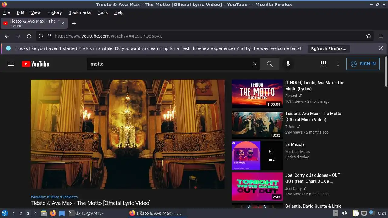Image resolution: width=388 pixels, height=218 pixels.
Task: Open the OUT OUT video thumbnail
Action: pos(257,187)
